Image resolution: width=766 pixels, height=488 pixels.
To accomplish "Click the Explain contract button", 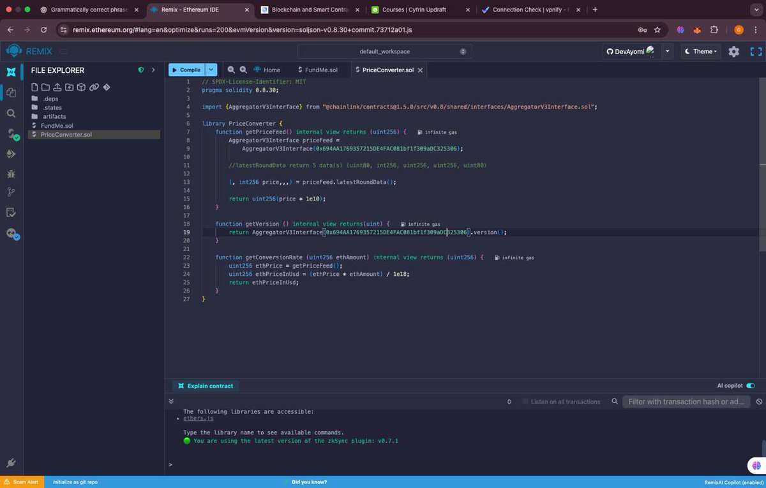I will 205,386.
